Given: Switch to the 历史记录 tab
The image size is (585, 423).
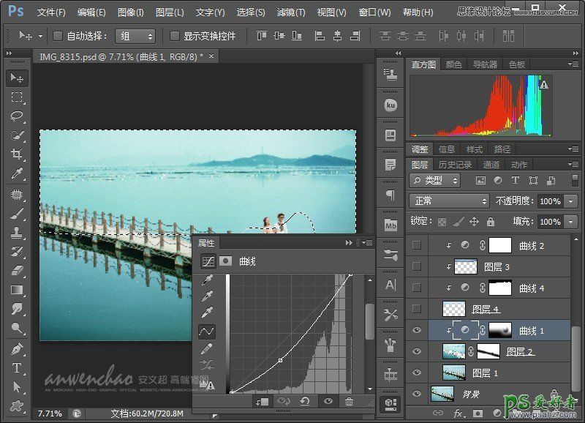Looking at the screenshot, I should click(454, 165).
